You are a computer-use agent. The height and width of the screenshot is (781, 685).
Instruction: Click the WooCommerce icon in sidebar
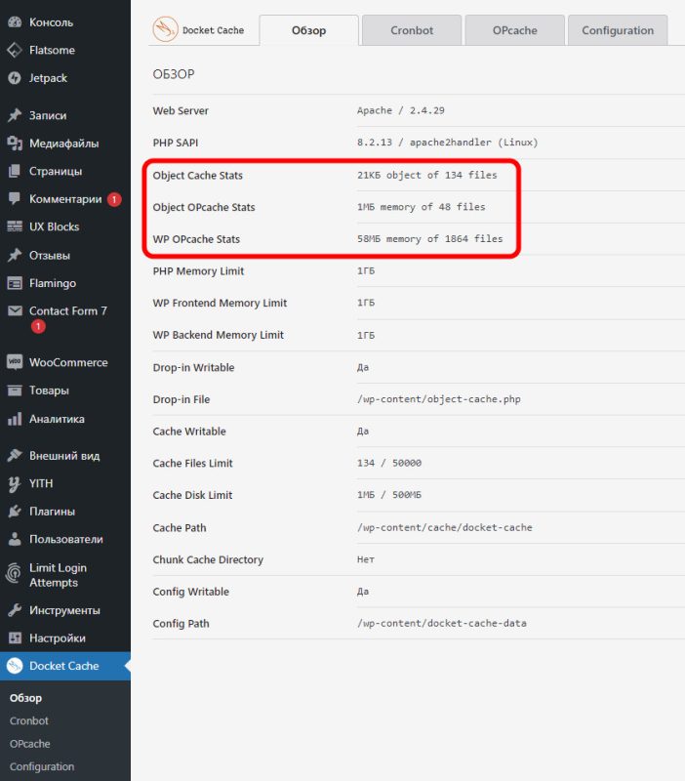15,362
